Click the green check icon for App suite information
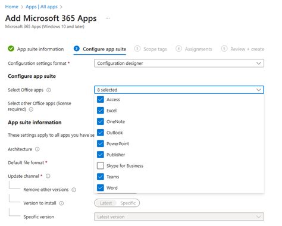 11,49
